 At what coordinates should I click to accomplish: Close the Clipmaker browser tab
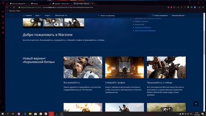pos(71,4)
